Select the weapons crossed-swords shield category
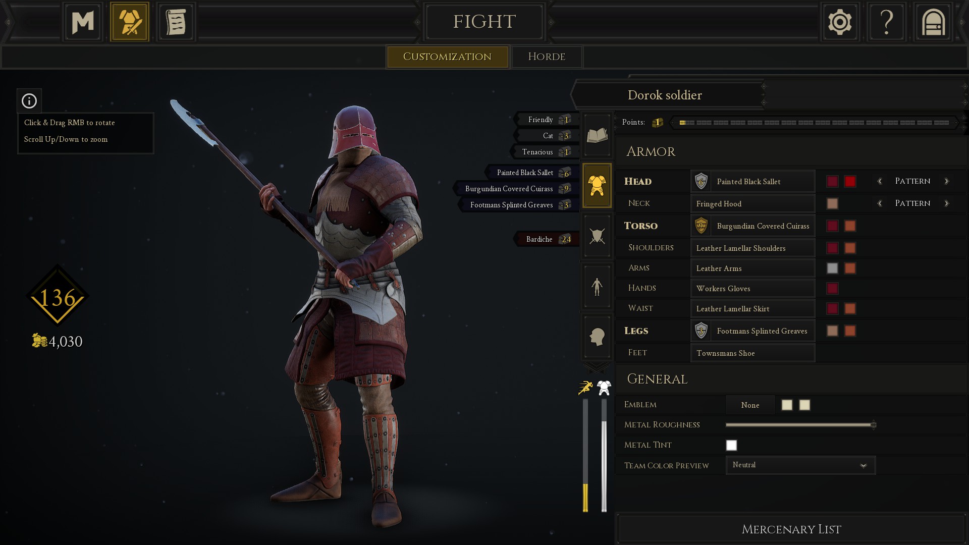Viewport: 969px width, 545px height. coord(597,236)
